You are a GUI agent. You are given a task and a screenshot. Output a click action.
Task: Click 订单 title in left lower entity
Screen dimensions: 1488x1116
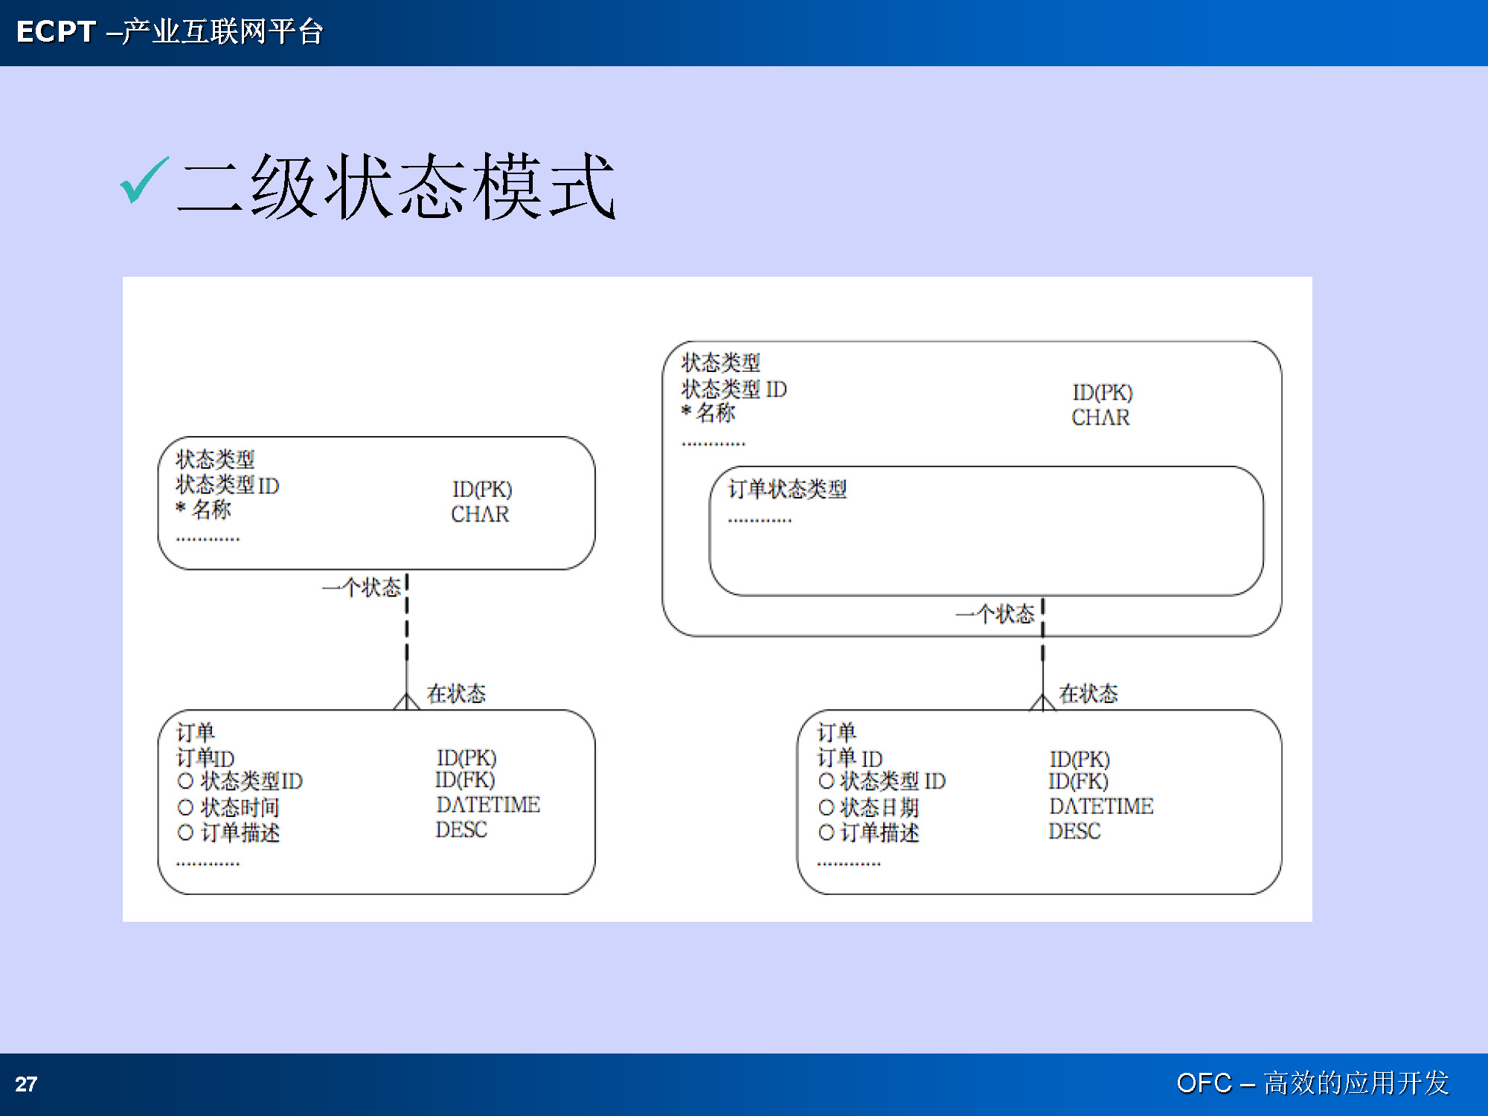click(x=195, y=733)
